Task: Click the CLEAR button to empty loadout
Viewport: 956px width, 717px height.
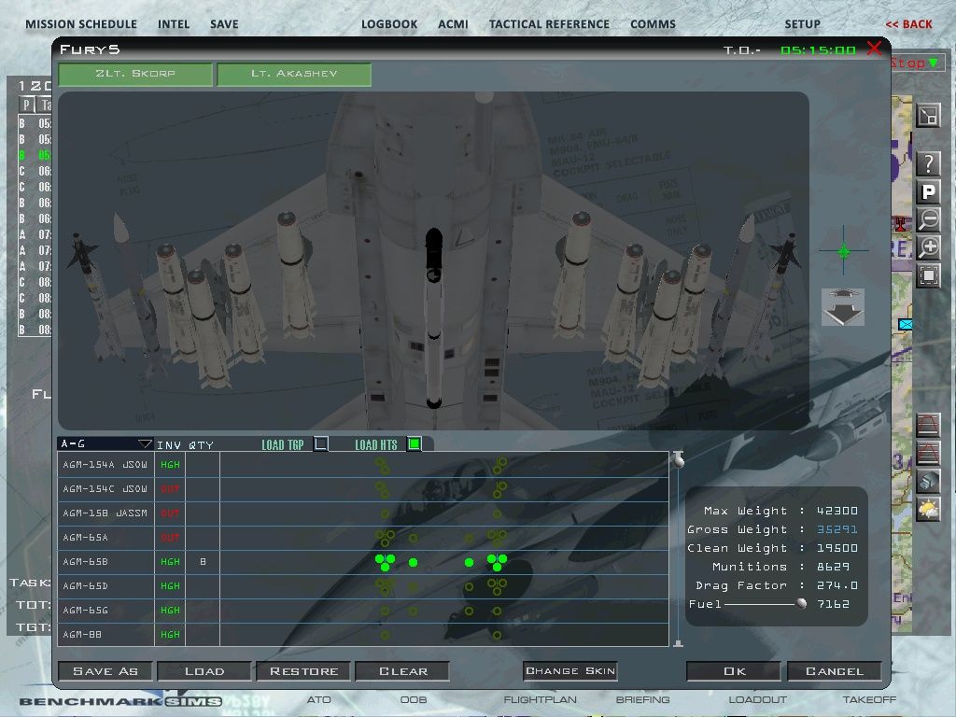Action: (x=403, y=671)
